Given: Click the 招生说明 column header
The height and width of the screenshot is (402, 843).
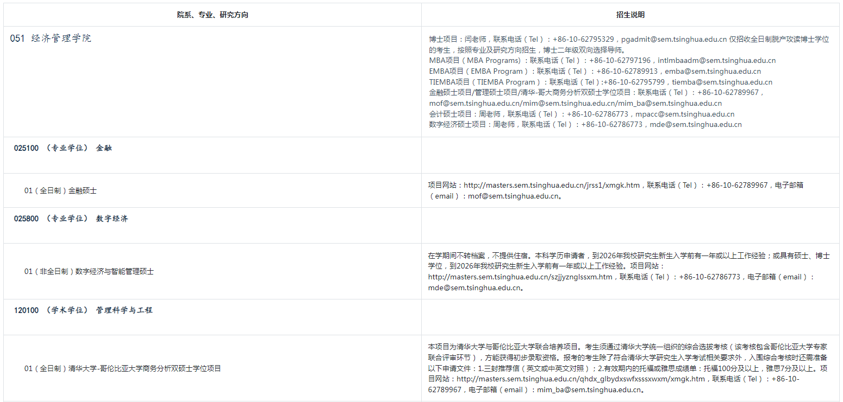Looking at the screenshot, I should 630,15.
